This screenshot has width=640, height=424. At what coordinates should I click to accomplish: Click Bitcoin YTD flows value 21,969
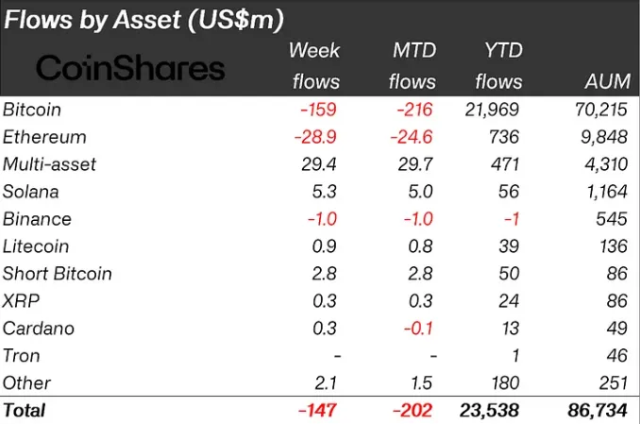point(492,110)
